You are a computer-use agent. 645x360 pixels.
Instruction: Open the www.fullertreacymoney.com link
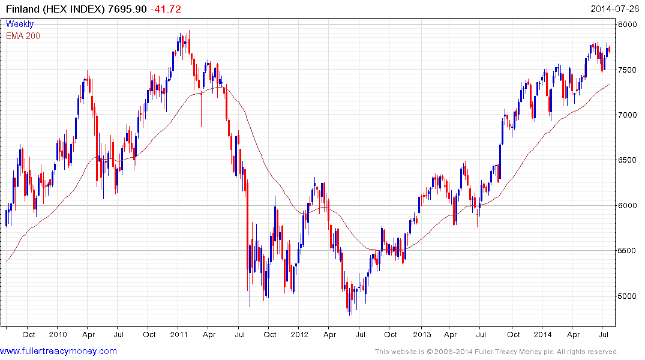coord(58,351)
